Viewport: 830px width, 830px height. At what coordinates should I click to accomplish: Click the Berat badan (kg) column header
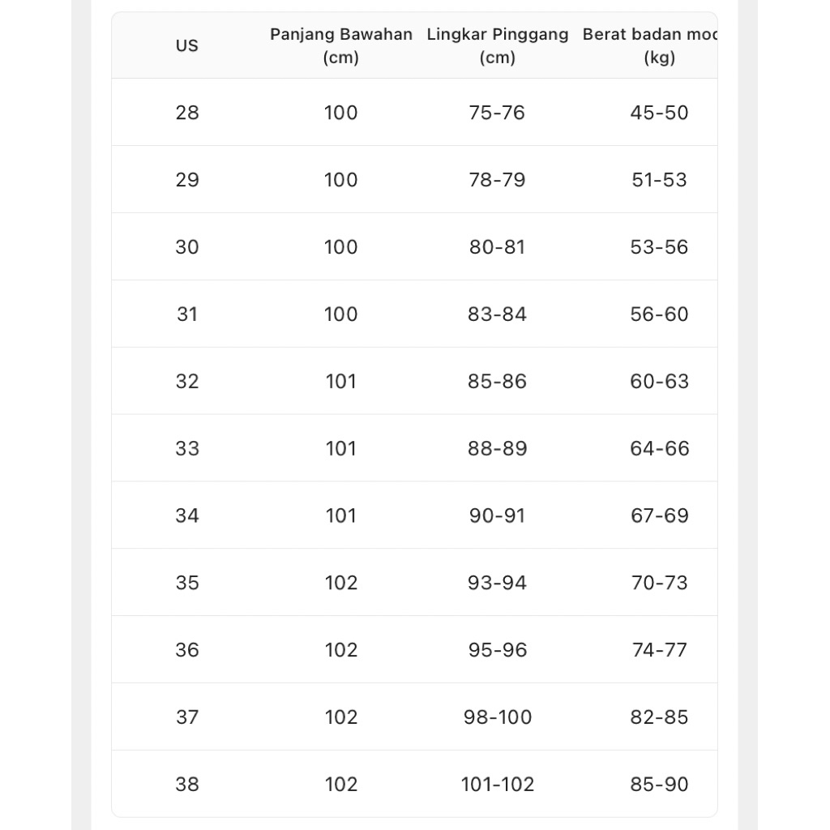click(x=650, y=45)
